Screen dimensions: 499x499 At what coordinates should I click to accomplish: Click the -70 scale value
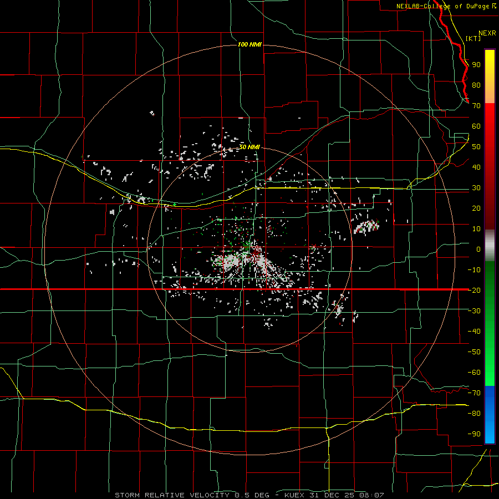[474, 393]
